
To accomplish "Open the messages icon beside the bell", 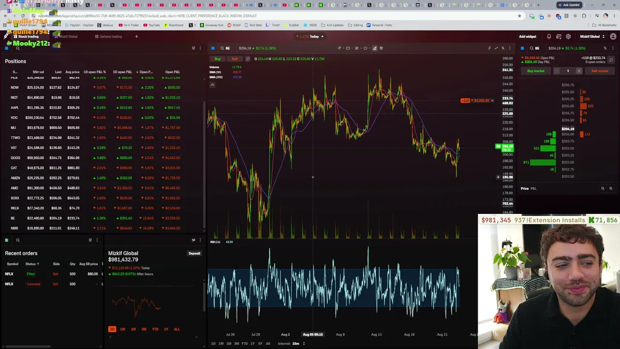I will [558, 36].
